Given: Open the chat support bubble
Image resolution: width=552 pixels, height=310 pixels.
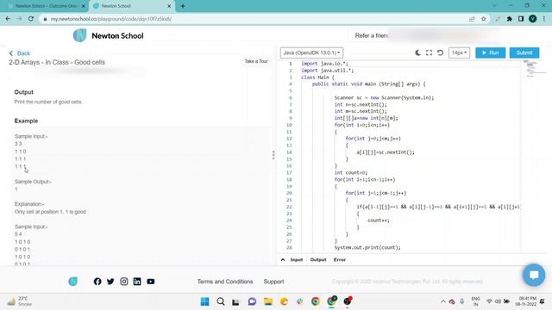Looking at the screenshot, I should [534, 275].
